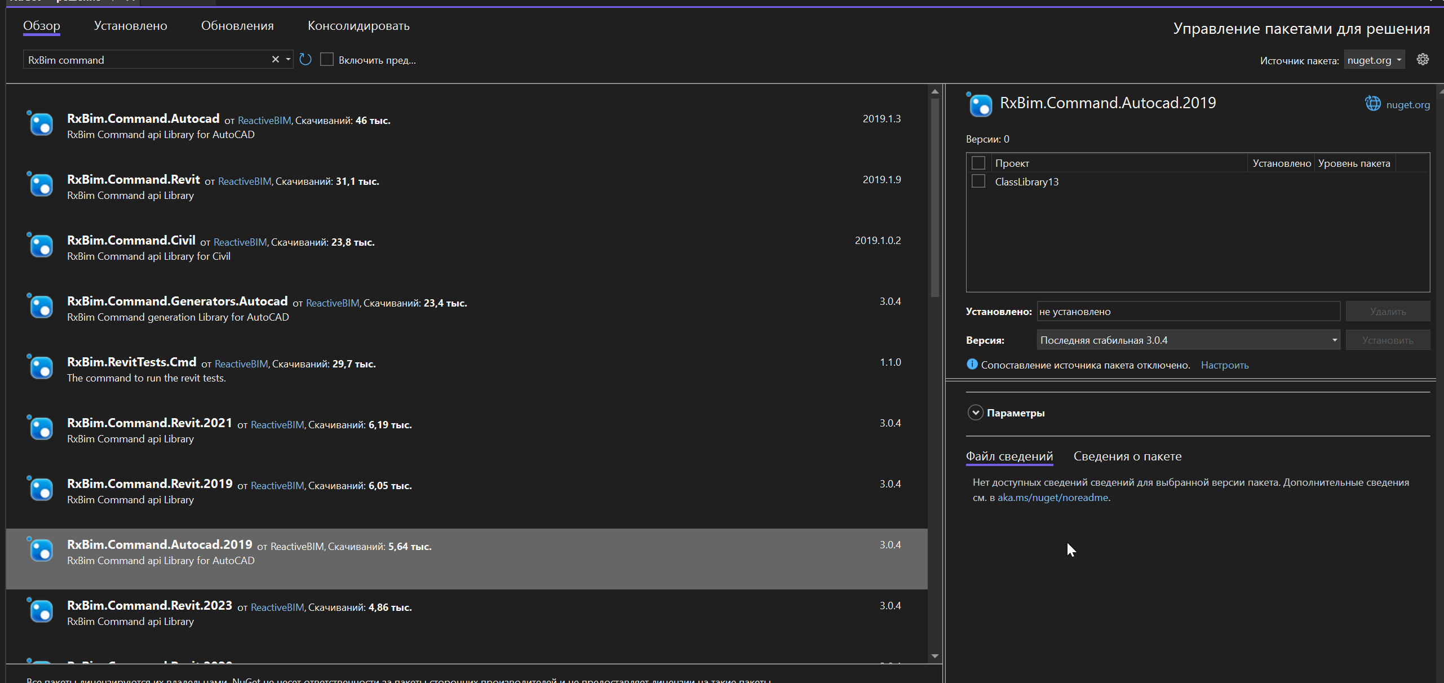Screen dimensions: 1444x683
Task: Click the Настроить link
Action: (x=1224, y=365)
